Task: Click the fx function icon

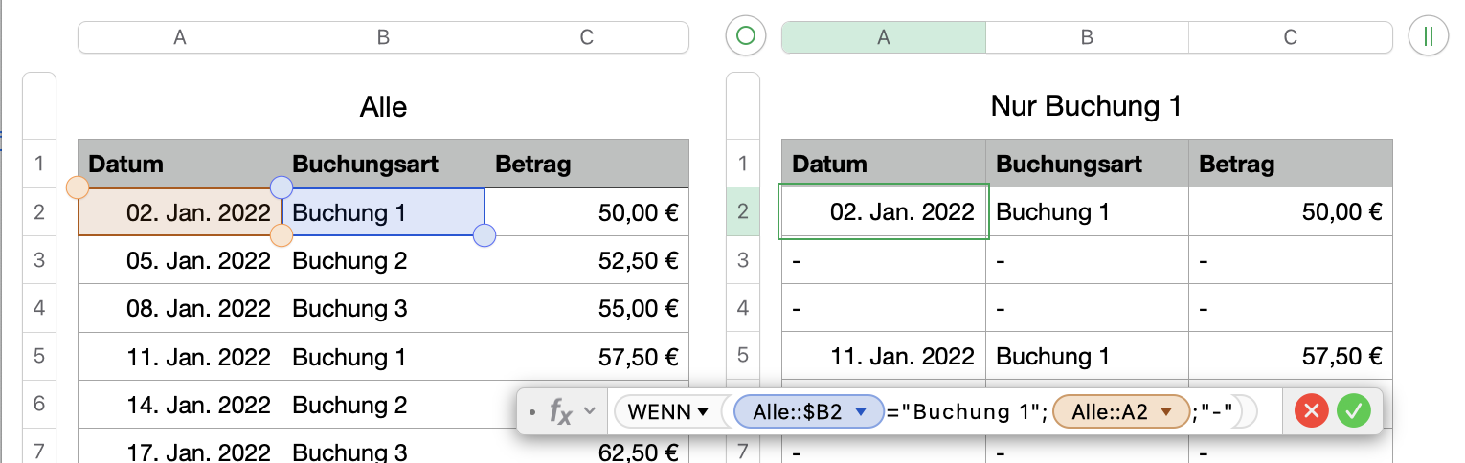Action: click(560, 411)
